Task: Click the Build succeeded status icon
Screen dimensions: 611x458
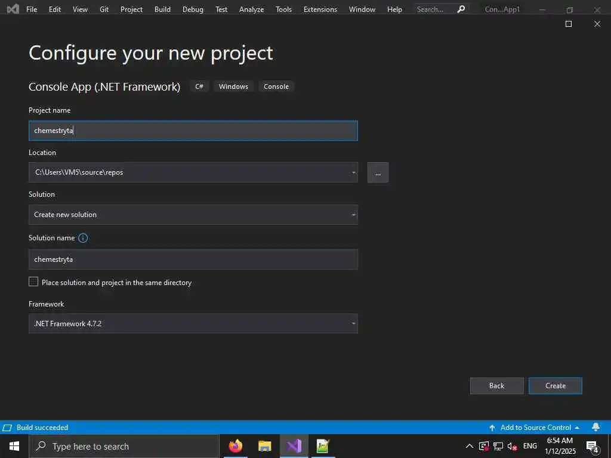Action: pyautogui.click(x=7, y=428)
